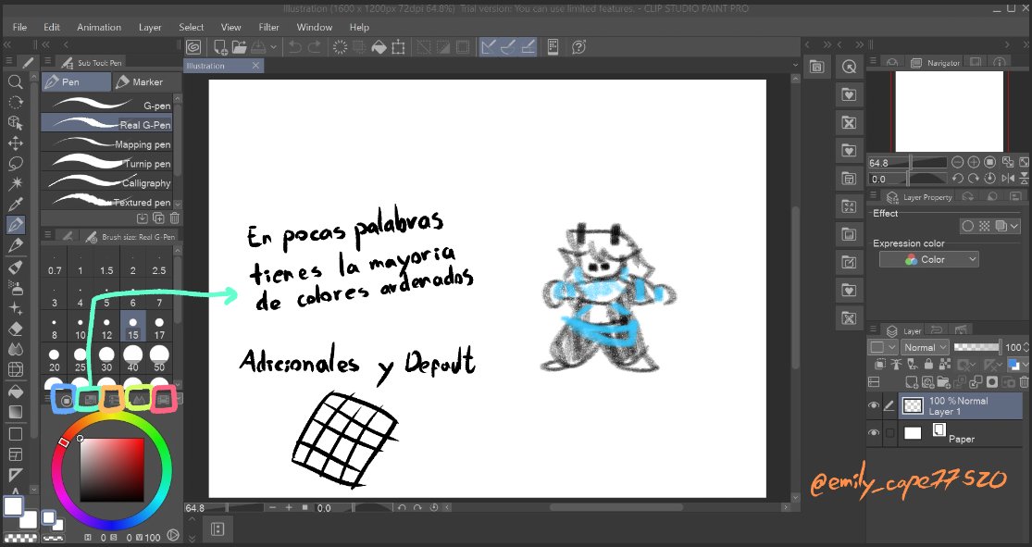Open the Animation menu
The width and height of the screenshot is (1032, 547).
tap(99, 27)
